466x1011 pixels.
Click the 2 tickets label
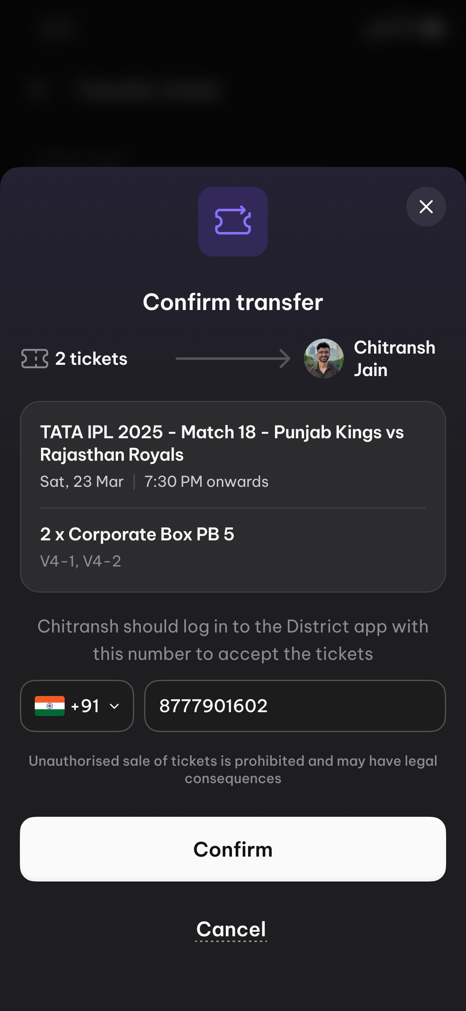[x=91, y=359]
